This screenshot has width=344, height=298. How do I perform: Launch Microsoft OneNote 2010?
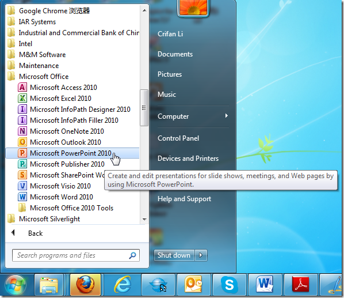click(x=72, y=131)
